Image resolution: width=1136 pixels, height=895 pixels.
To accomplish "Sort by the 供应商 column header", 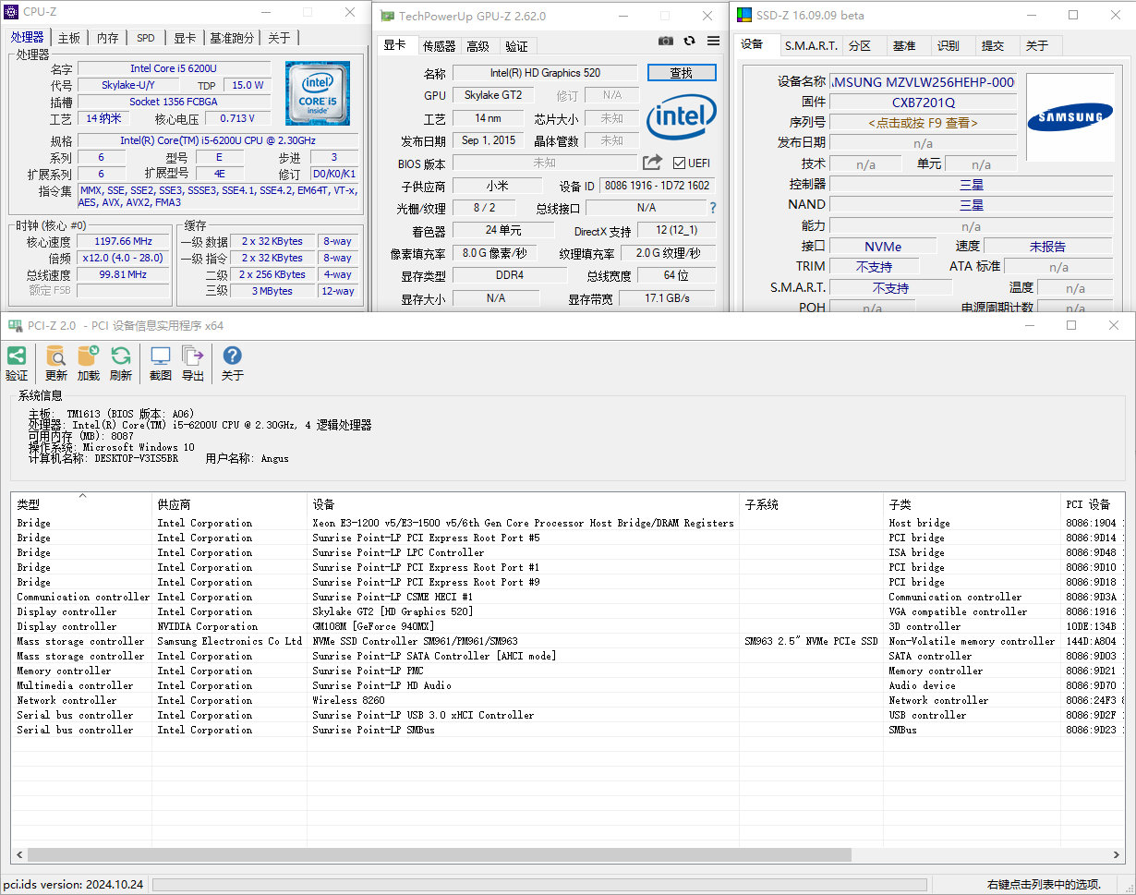I will (229, 504).
